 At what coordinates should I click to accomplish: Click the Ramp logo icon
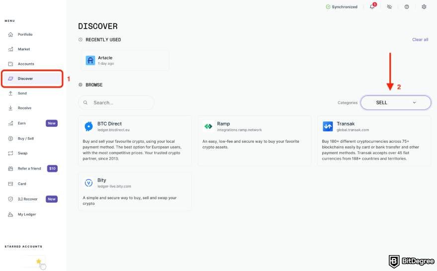click(x=208, y=126)
